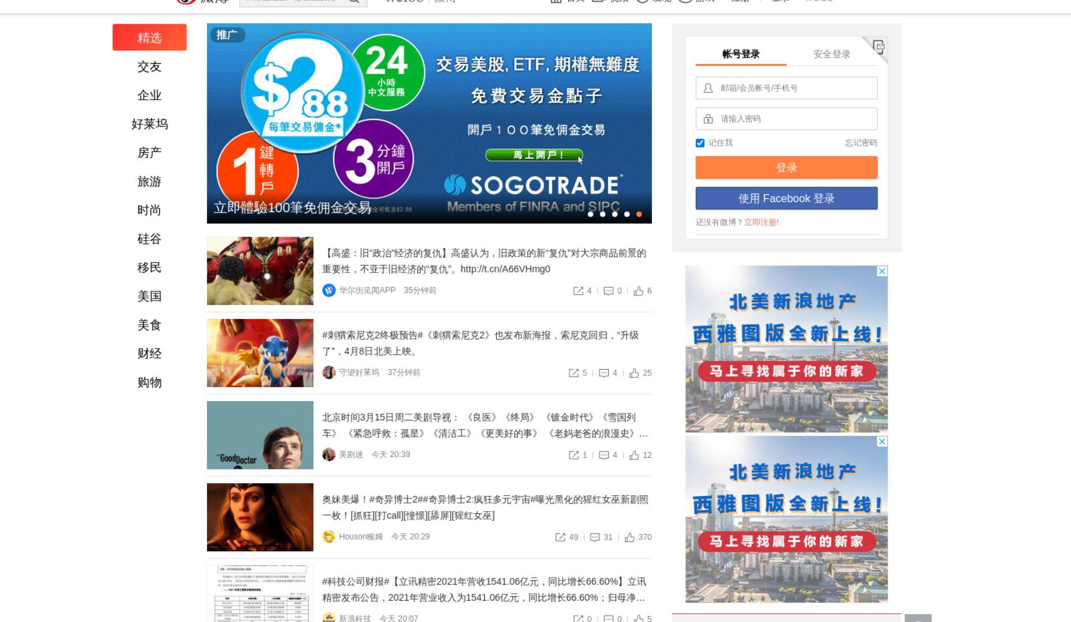Click 美剧迷 avatar icon
The height and width of the screenshot is (622, 1071).
coord(329,454)
